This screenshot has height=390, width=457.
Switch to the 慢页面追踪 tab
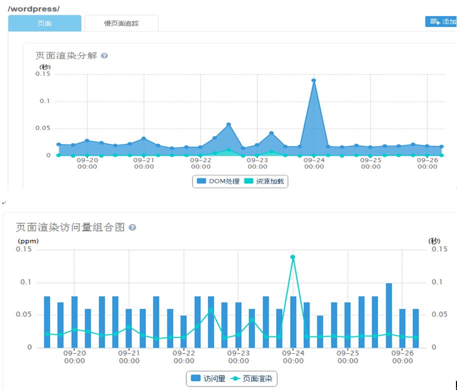click(122, 23)
